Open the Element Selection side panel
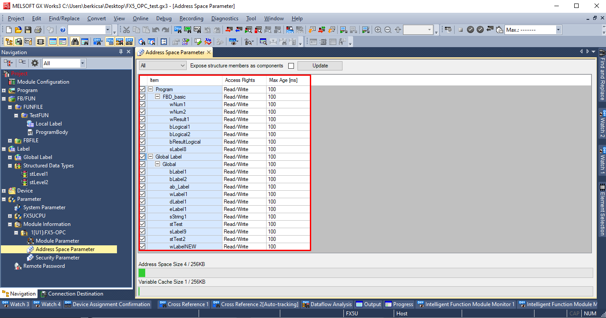This screenshot has width=606, height=318. (x=602, y=210)
